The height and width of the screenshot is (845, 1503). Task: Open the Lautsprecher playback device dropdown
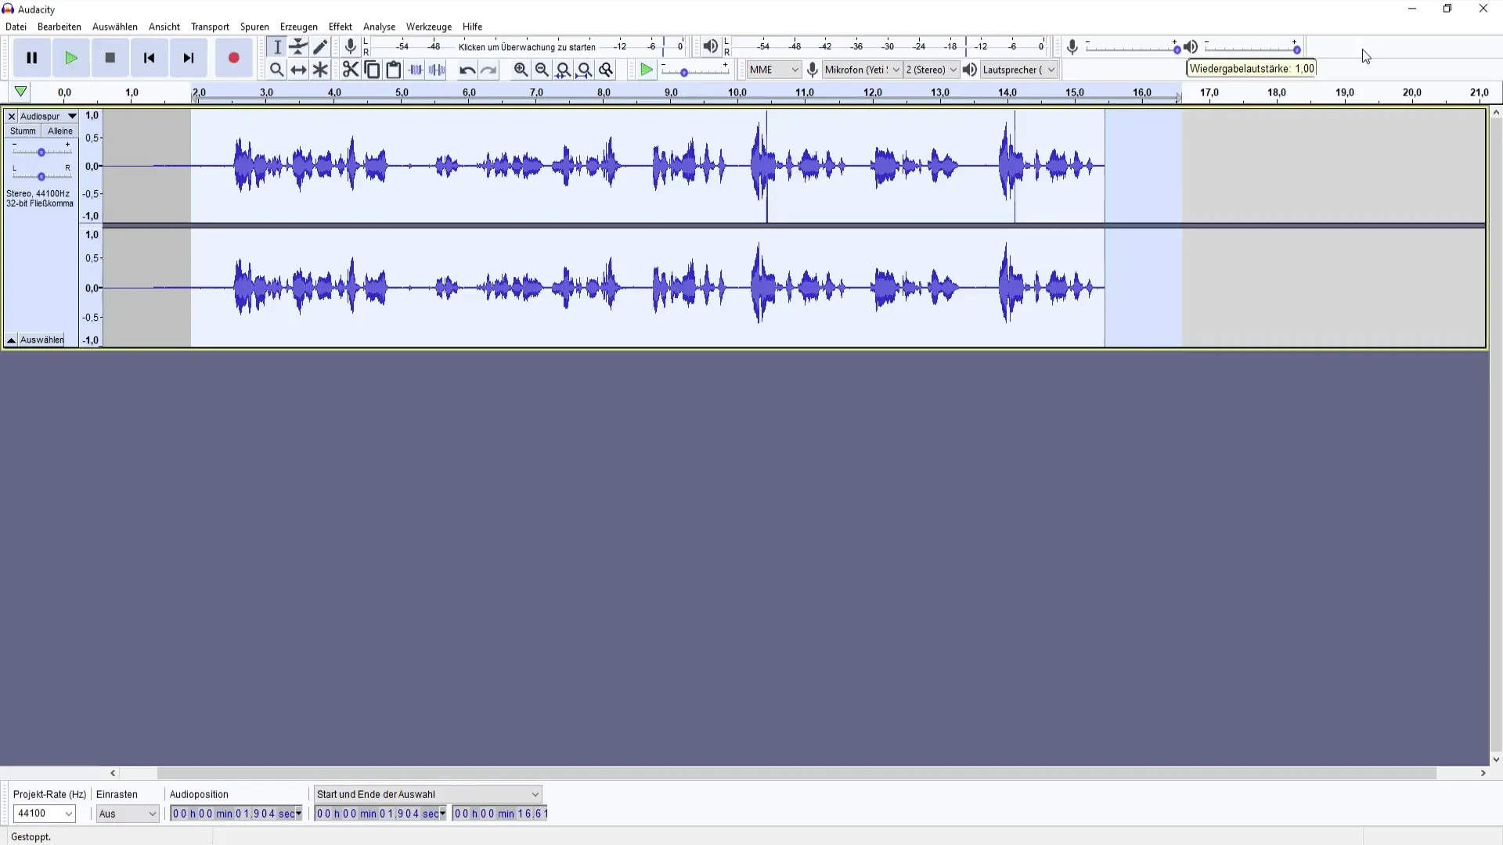coord(1019,70)
